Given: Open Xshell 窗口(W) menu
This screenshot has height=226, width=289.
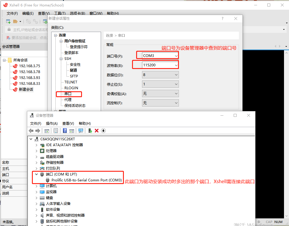Looking at the screenshot, I should [x=96, y=13].
